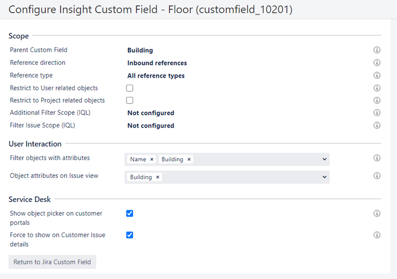Click info icon beside Reference direction
The image size is (397, 279).
(x=377, y=63)
